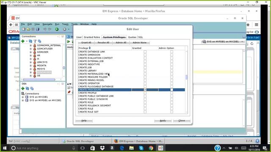Click the Admin None button

pyautogui.click(x=139, y=43)
